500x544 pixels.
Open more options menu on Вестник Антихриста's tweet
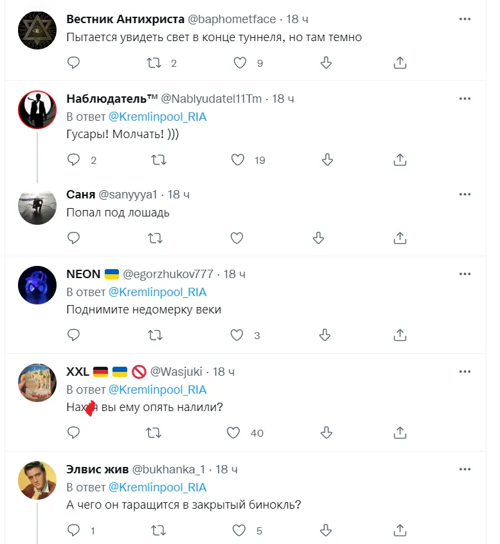click(465, 19)
